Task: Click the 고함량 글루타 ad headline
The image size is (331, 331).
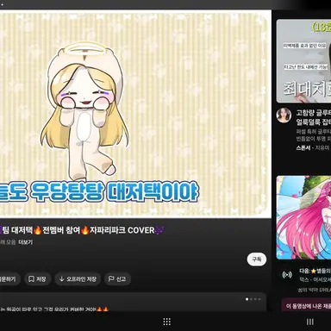Action: click(x=314, y=117)
